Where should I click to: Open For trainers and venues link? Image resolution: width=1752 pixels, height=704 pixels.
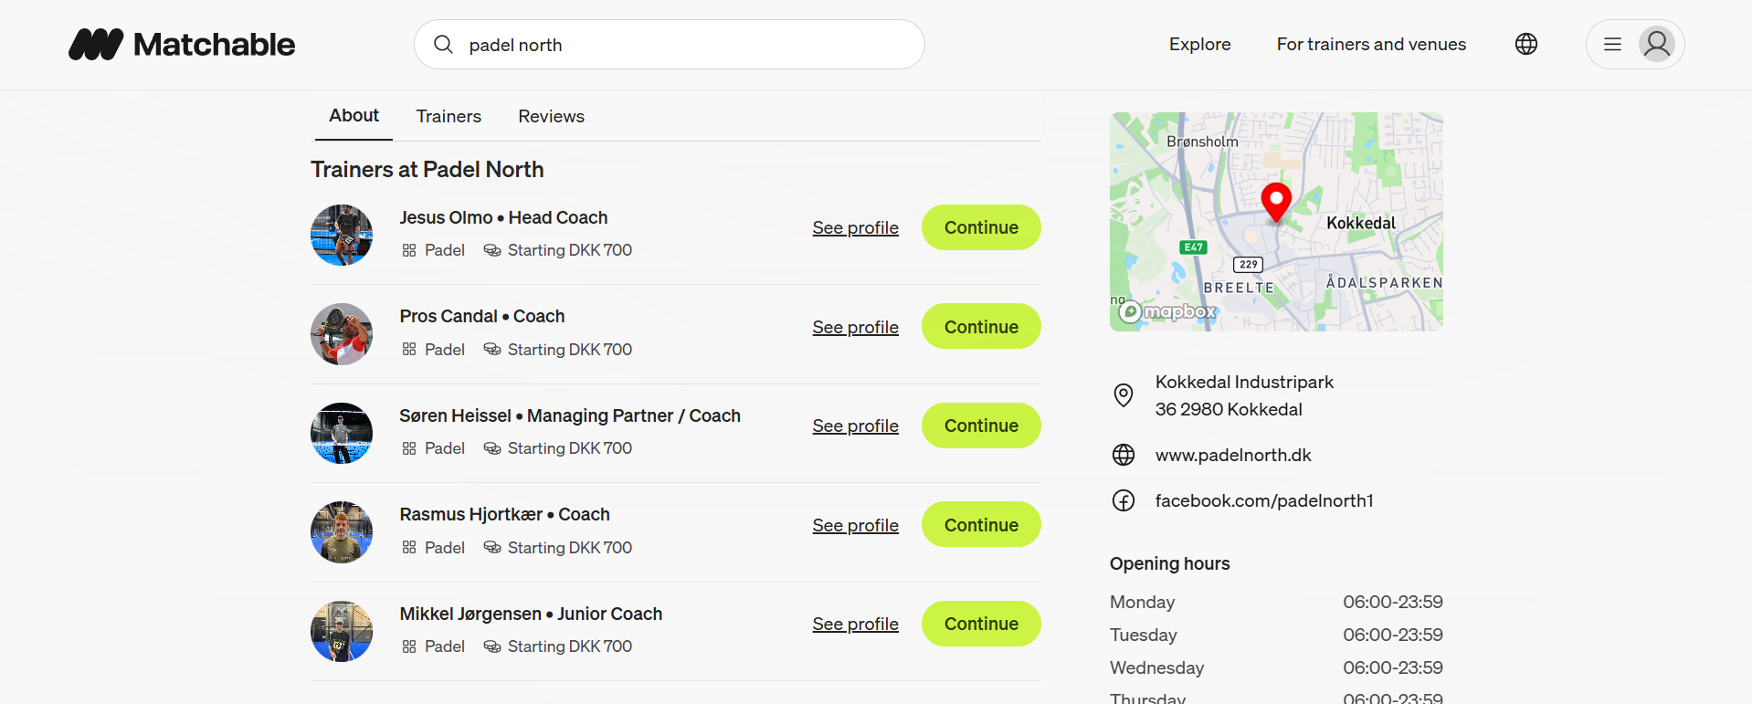(1371, 44)
